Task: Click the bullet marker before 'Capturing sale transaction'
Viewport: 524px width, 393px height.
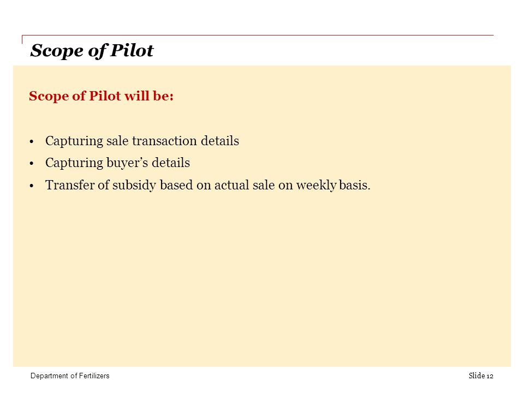Action: point(32,142)
